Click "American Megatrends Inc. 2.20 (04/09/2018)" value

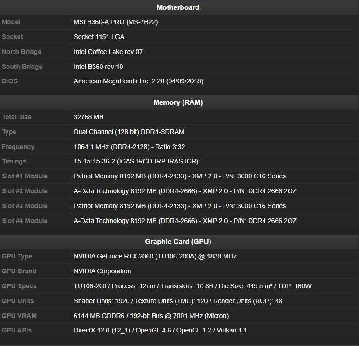tap(138, 81)
